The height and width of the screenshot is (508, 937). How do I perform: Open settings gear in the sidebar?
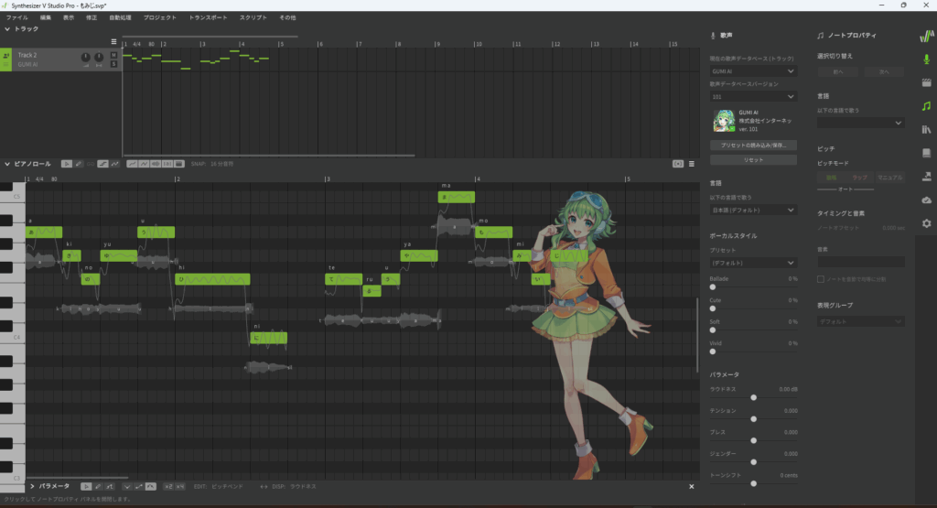coord(926,223)
